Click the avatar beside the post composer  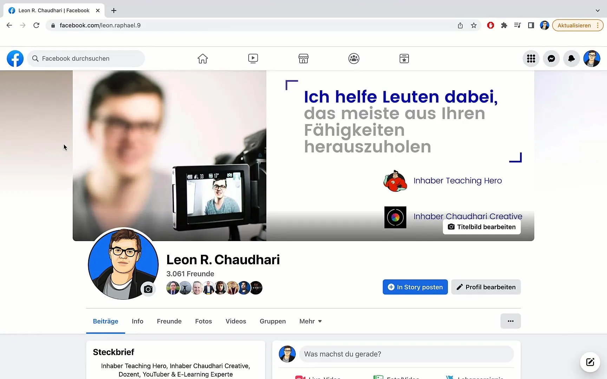click(287, 354)
